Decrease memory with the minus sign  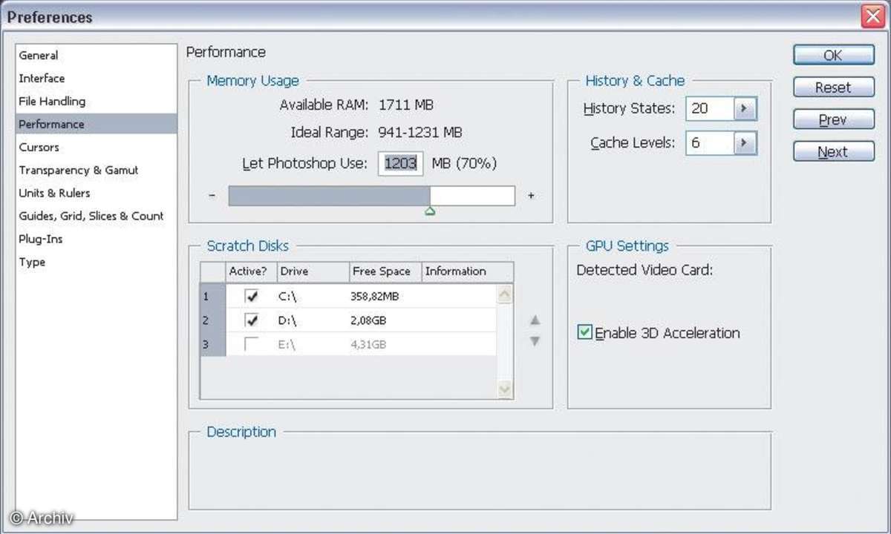(x=212, y=196)
